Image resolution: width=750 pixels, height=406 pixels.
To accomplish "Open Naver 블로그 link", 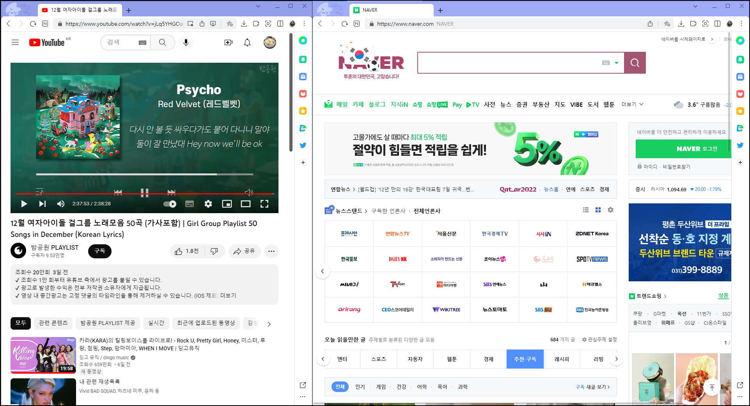I will point(377,104).
